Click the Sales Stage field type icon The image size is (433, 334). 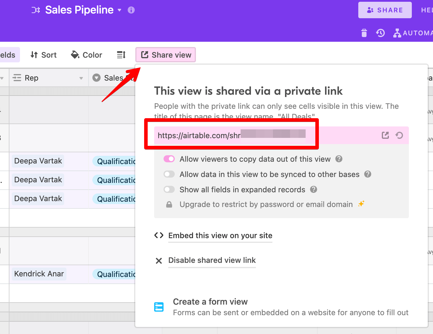point(96,78)
